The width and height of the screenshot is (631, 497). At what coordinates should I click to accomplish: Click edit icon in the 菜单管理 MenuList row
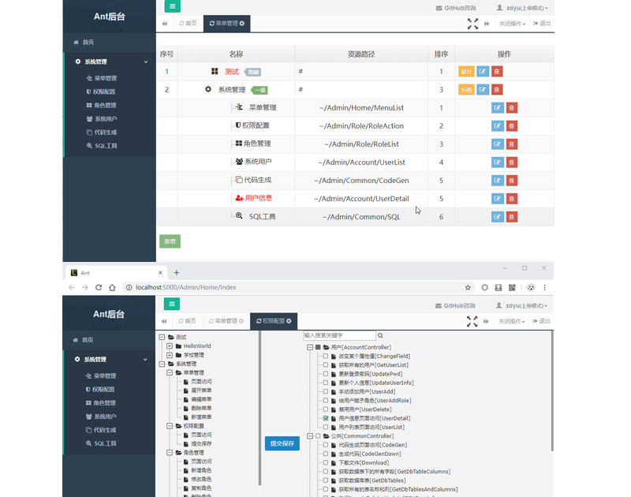497,108
